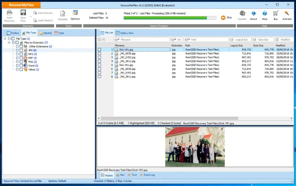
Task: Switch to the Deleted tab
Action: [46, 33]
